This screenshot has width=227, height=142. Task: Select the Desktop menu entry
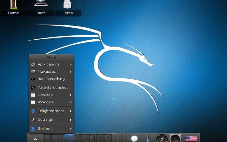tap(51, 95)
